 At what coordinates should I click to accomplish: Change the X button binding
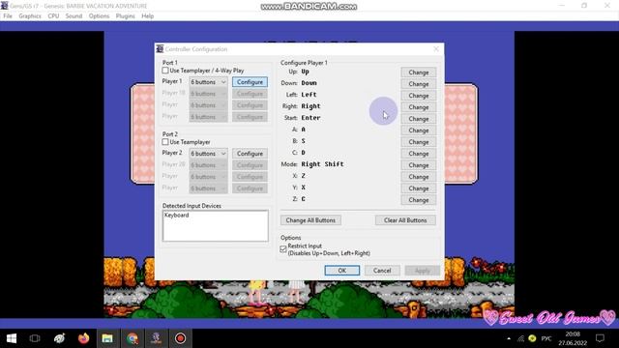(419, 177)
